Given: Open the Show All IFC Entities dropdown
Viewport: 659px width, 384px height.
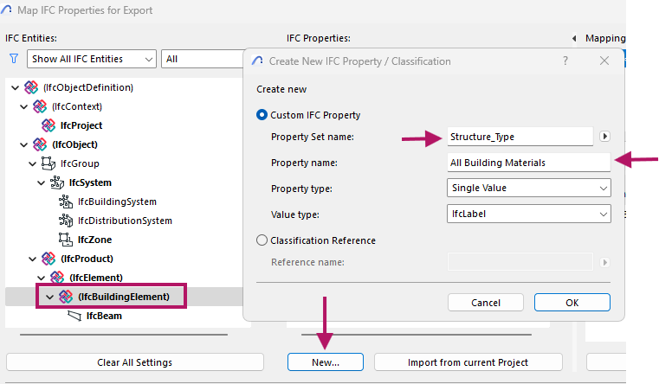Looking at the screenshot, I should tap(91, 59).
